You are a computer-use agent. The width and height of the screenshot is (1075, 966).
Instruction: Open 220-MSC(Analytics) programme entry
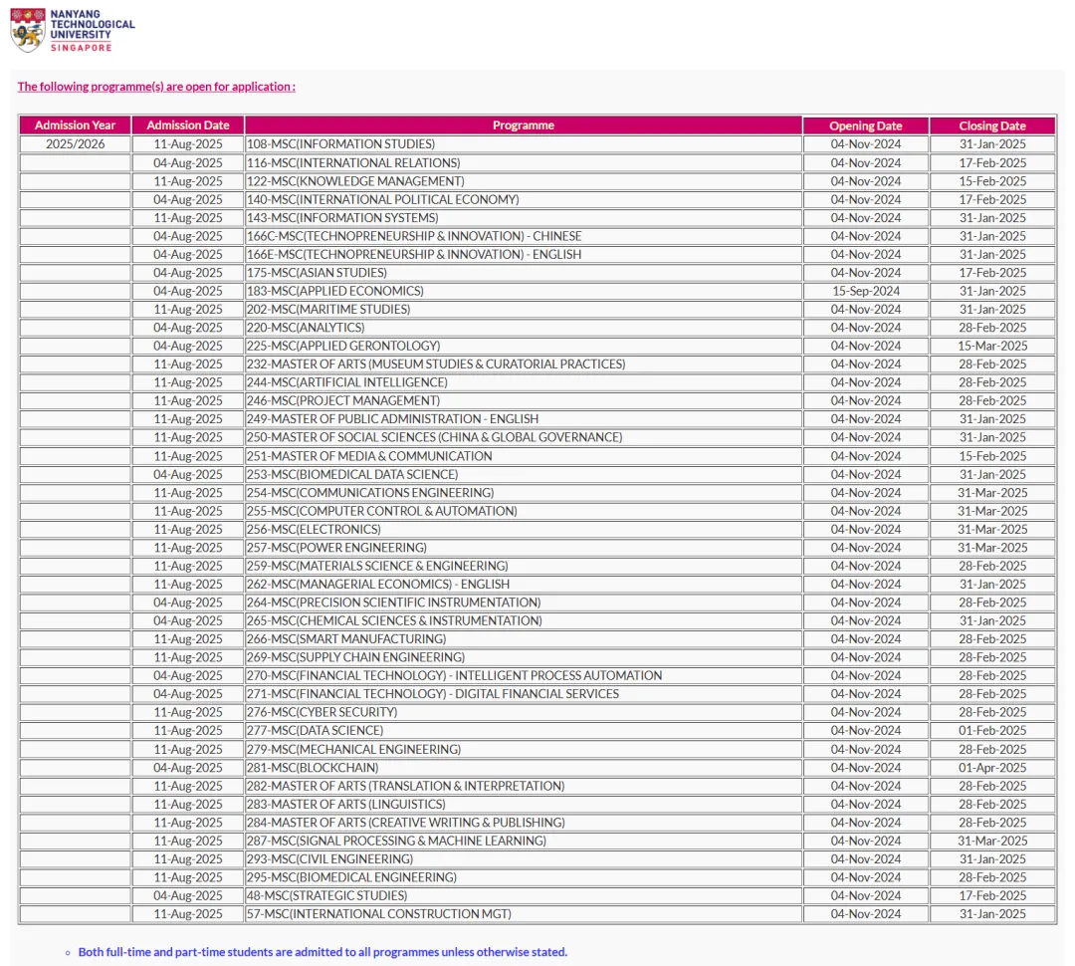click(x=306, y=328)
